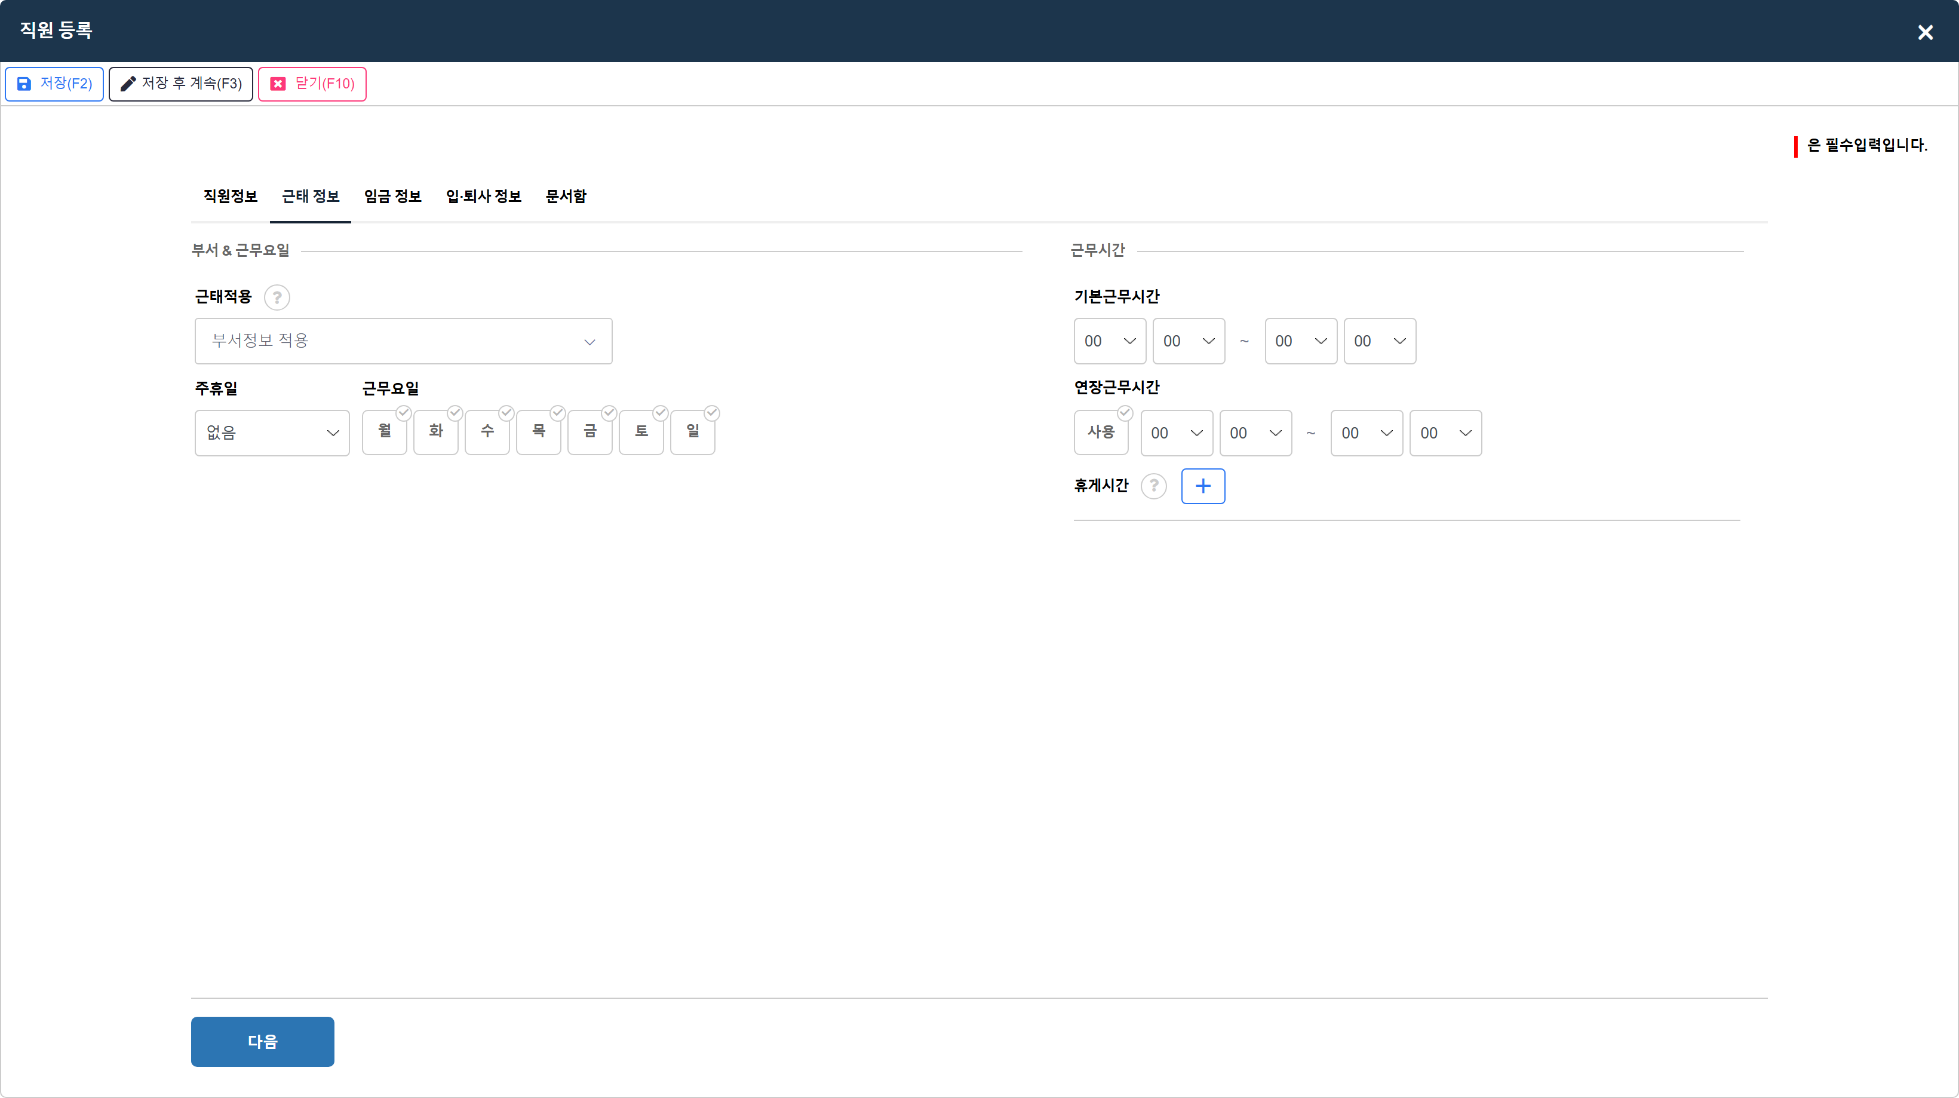Click the 닫기(F10) button
The image size is (1959, 1098).
click(312, 84)
